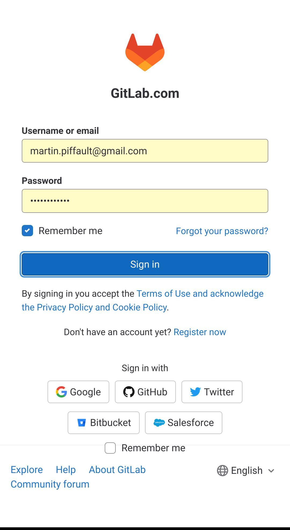290x530 pixels.
Task: Sign in with the Twitter icon
Action: click(195, 392)
